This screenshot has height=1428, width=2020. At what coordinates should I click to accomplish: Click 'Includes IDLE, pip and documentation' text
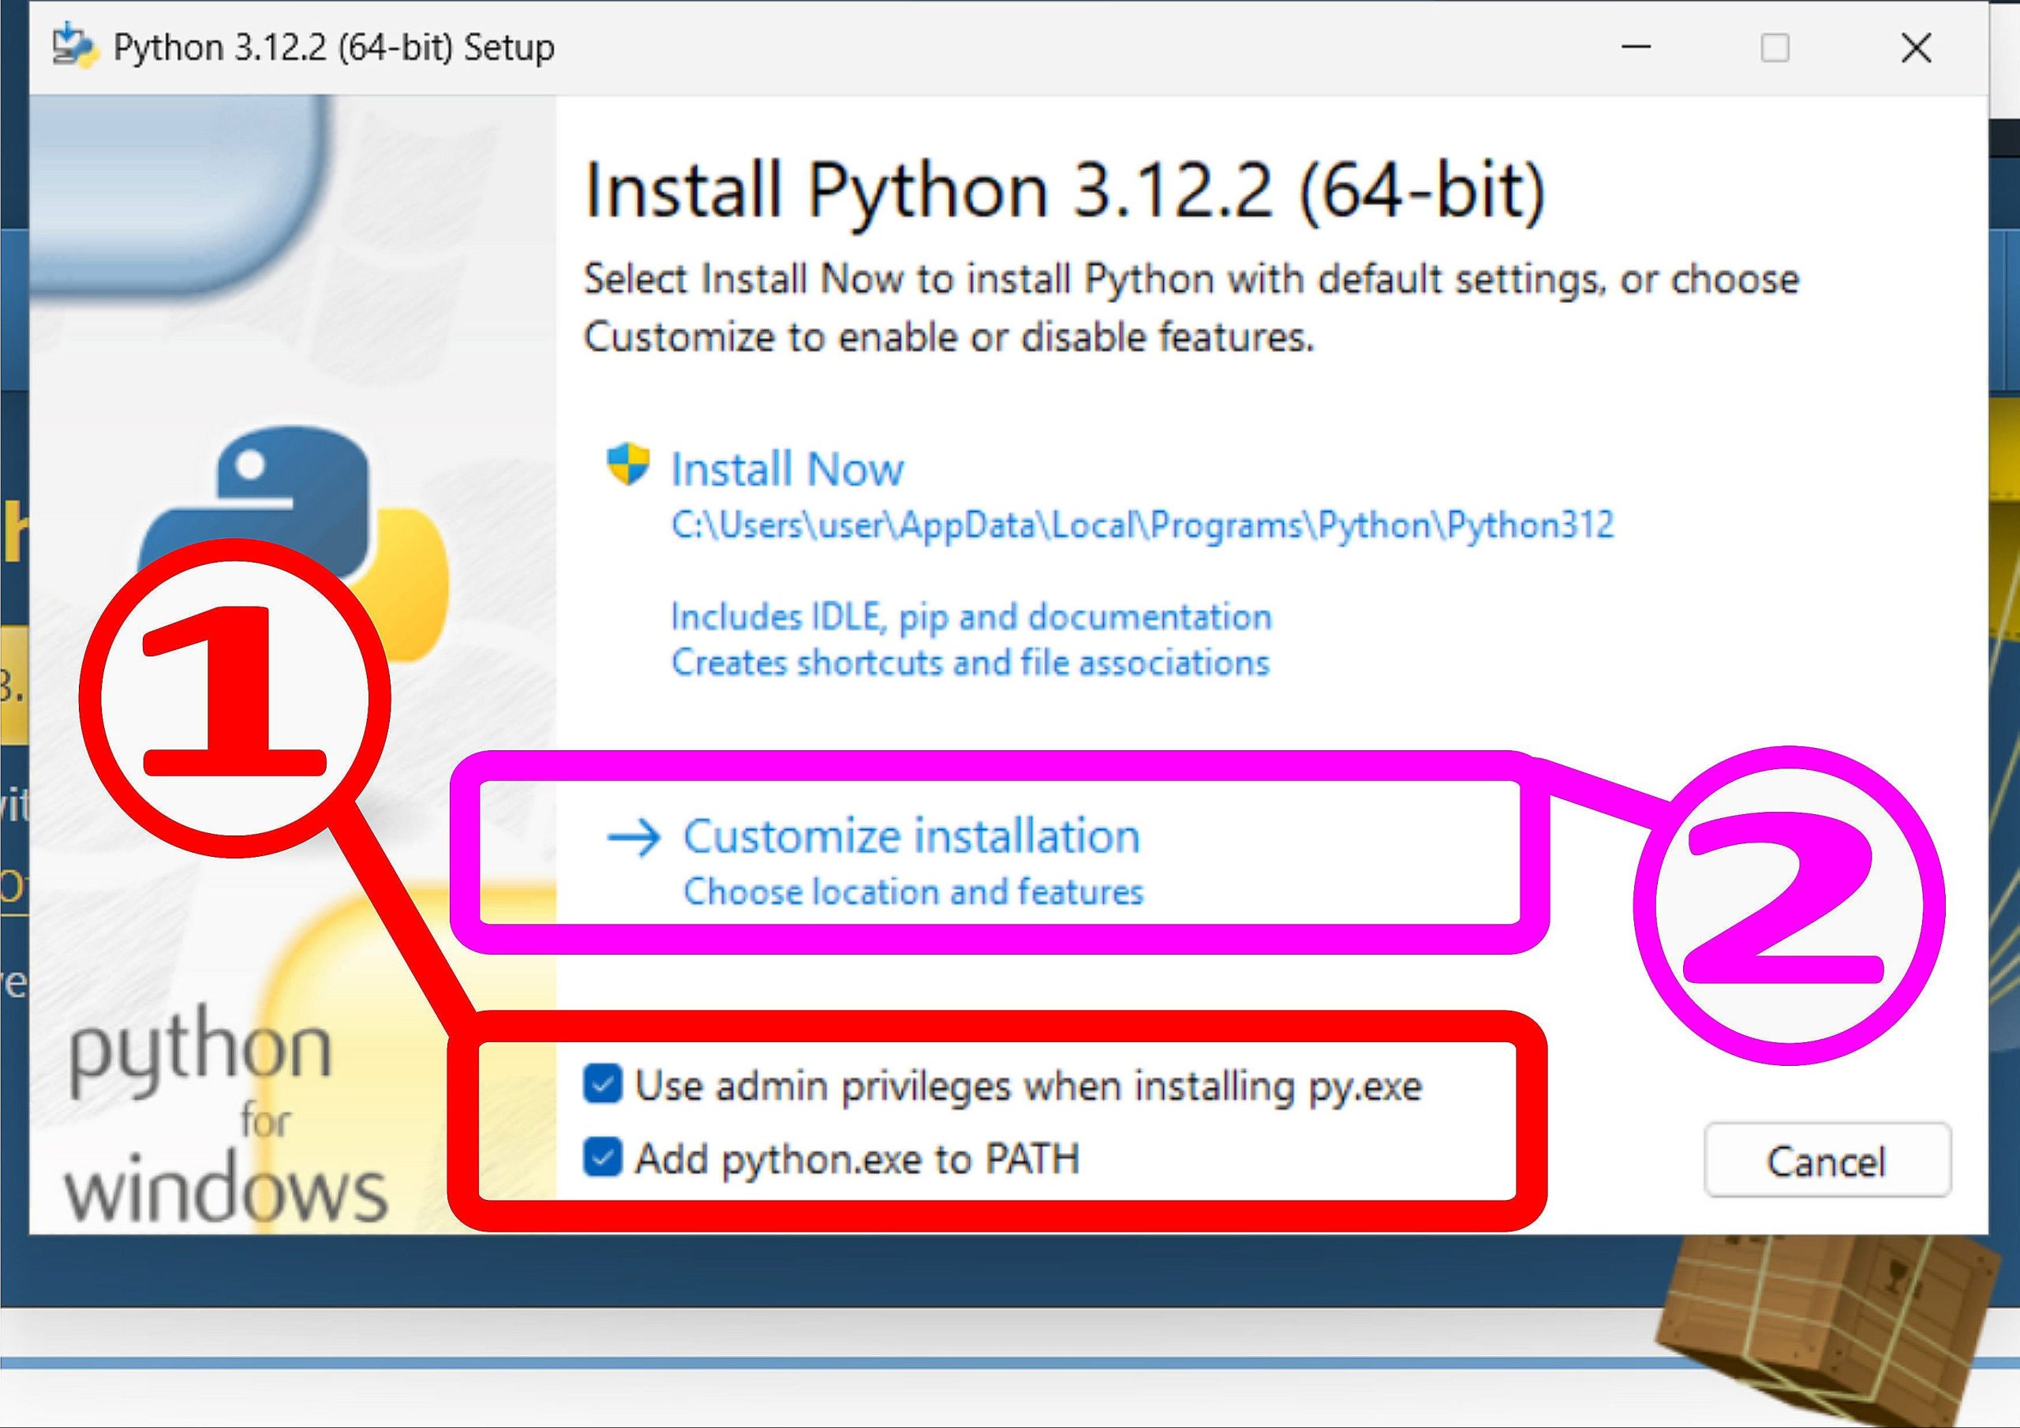click(x=971, y=617)
